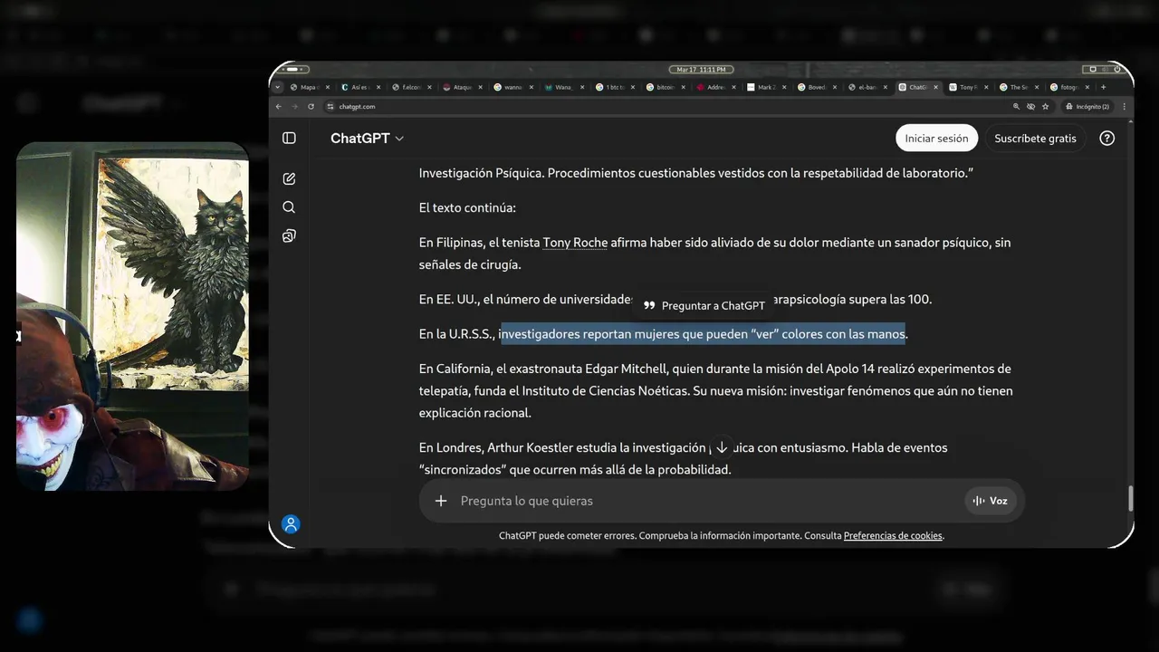Screen dimensions: 1159x652
Task: Click the webcam overlay thumbnail
Action: (132, 315)
